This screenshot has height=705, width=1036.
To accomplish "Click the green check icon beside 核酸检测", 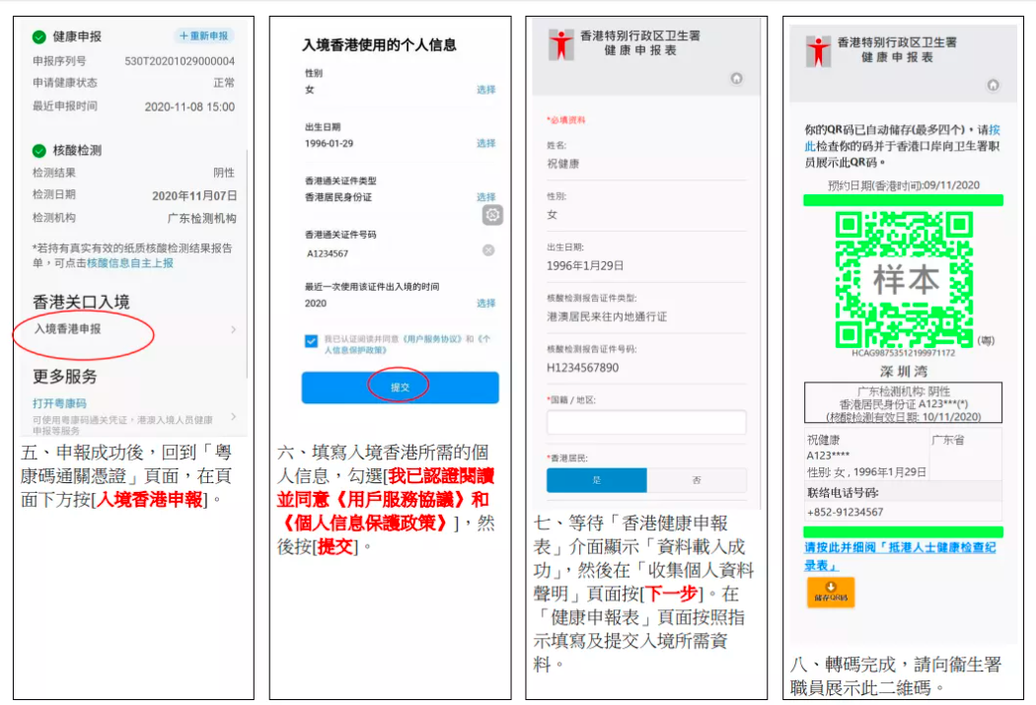I will point(39,151).
